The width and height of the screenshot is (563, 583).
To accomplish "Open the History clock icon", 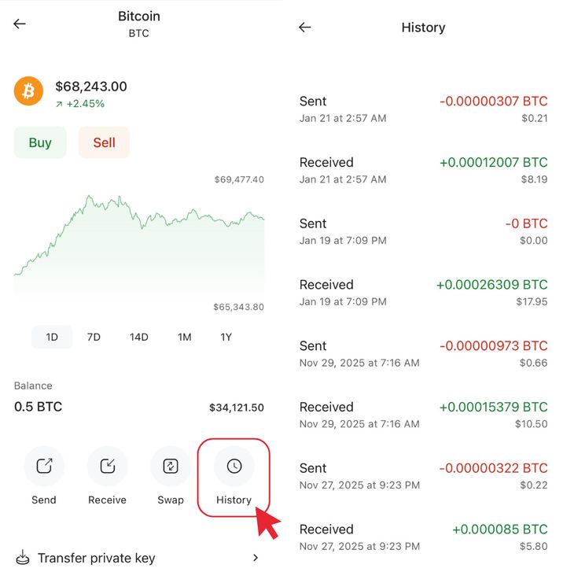I will point(234,467).
